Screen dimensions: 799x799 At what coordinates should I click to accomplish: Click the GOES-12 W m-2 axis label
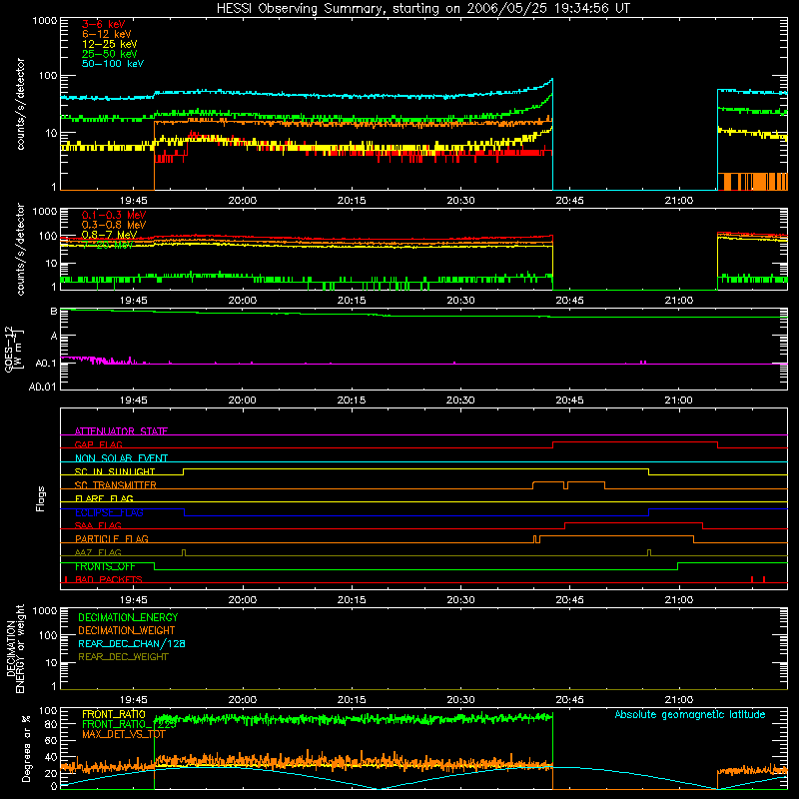[x=14, y=349]
